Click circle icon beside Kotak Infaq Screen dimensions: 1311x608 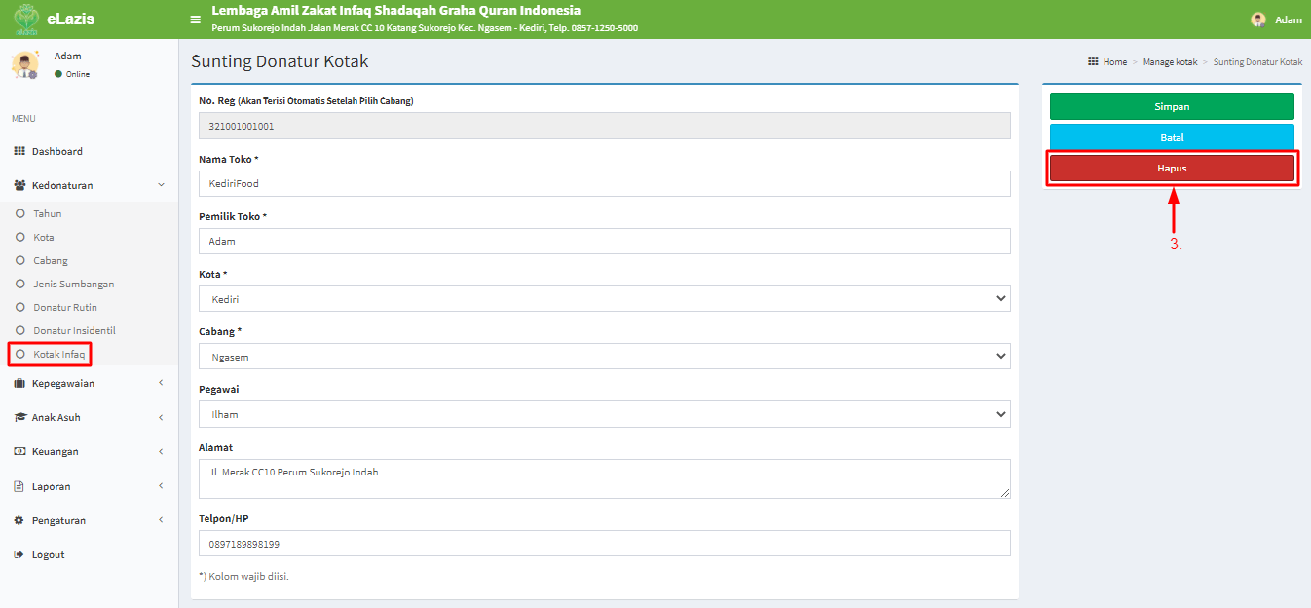[x=20, y=354]
